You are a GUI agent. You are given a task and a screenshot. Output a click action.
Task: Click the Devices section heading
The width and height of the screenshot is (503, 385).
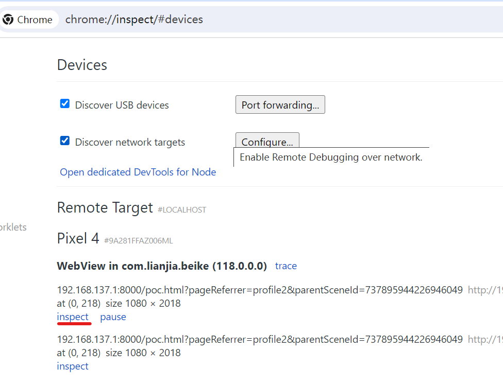[x=82, y=65]
